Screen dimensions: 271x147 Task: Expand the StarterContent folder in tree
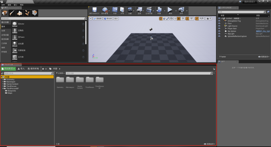[3, 84]
